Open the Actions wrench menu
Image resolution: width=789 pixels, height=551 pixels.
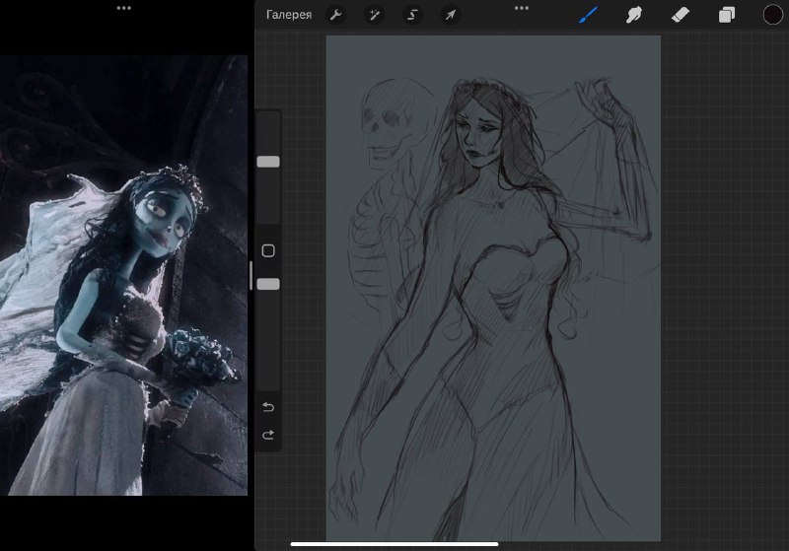tap(335, 15)
